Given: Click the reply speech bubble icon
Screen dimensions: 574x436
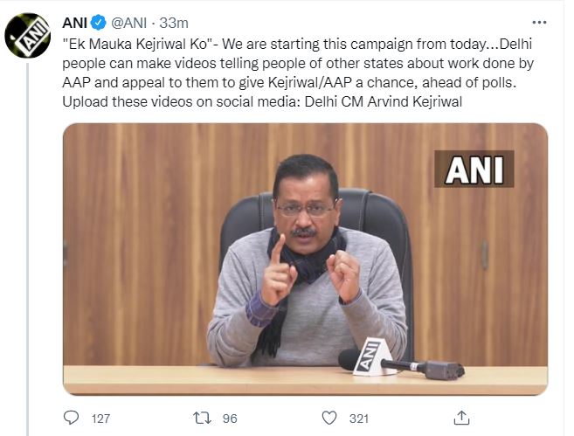Looking at the screenshot, I should (72, 418).
